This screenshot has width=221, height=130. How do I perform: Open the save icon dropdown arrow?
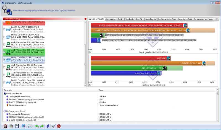pyautogui.click(x=20, y=126)
